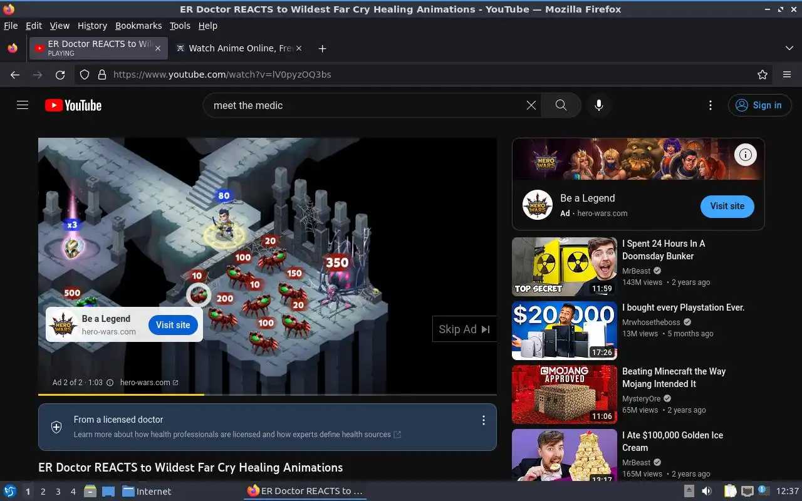This screenshot has width=802, height=501.
Task: Reload the current page
Action: 60,75
